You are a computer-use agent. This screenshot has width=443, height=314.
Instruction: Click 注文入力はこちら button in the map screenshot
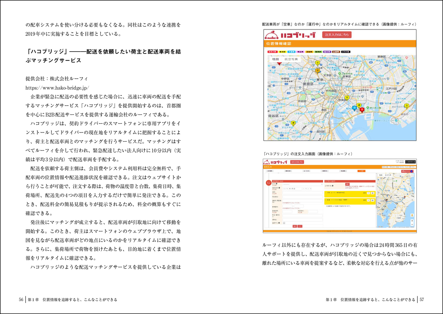(337, 35)
